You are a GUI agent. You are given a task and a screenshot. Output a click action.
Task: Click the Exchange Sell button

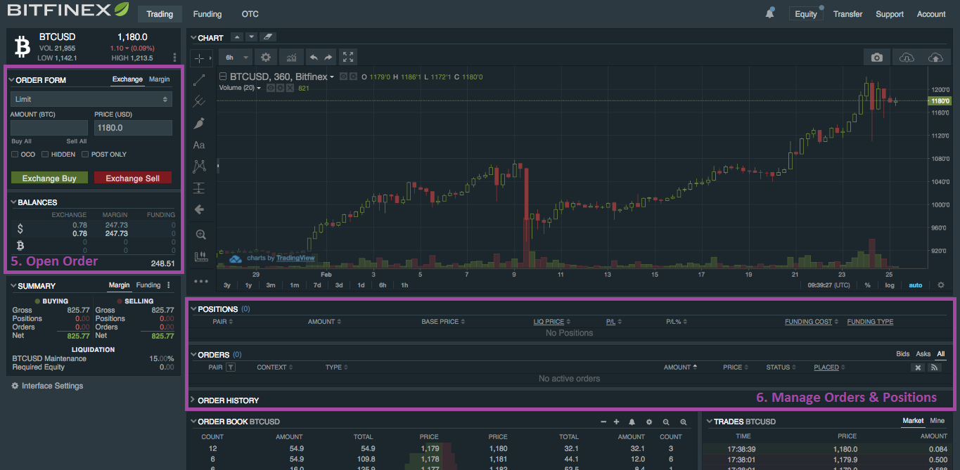coord(133,178)
